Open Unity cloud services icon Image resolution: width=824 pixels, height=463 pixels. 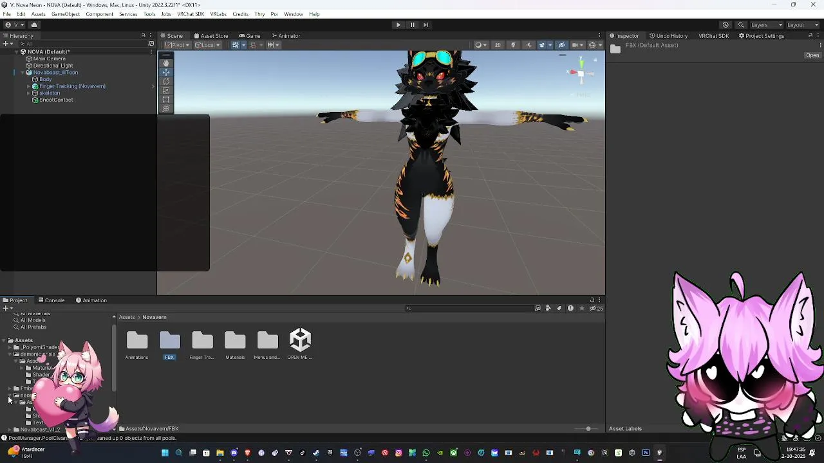pyautogui.click(x=34, y=25)
